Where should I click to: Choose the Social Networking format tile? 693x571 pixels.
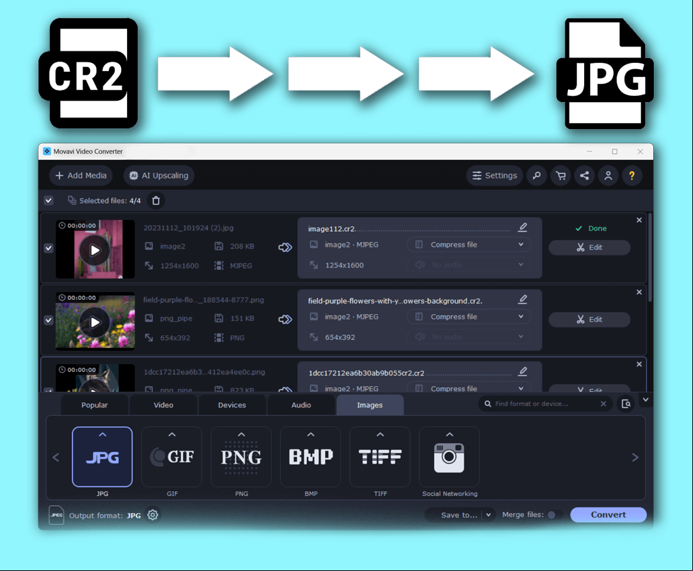click(x=450, y=457)
